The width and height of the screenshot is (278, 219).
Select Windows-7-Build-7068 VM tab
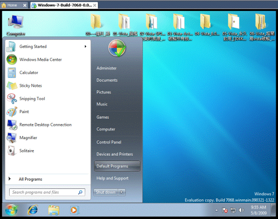coord(65,5)
